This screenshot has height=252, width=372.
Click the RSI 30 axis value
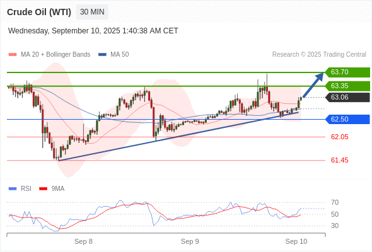pyautogui.click(x=335, y=226)
